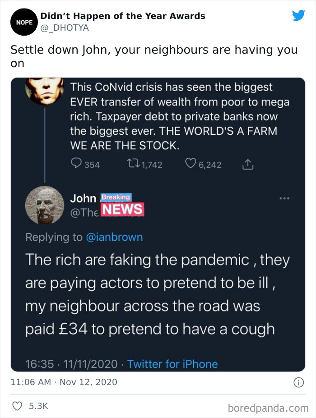Screen dimensions: 316x418
Task: Click the Twitter for iPhone link
Action: click(172, 364)
